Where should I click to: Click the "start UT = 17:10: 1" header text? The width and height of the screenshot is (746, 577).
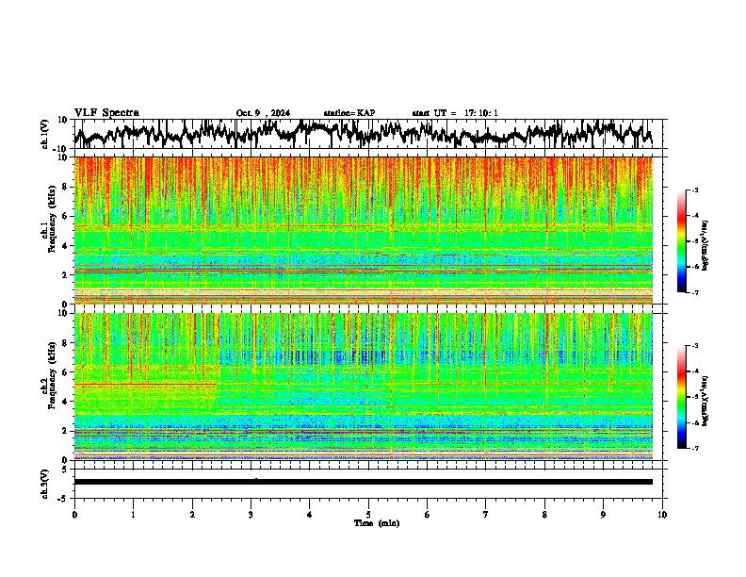click(455, 113)
